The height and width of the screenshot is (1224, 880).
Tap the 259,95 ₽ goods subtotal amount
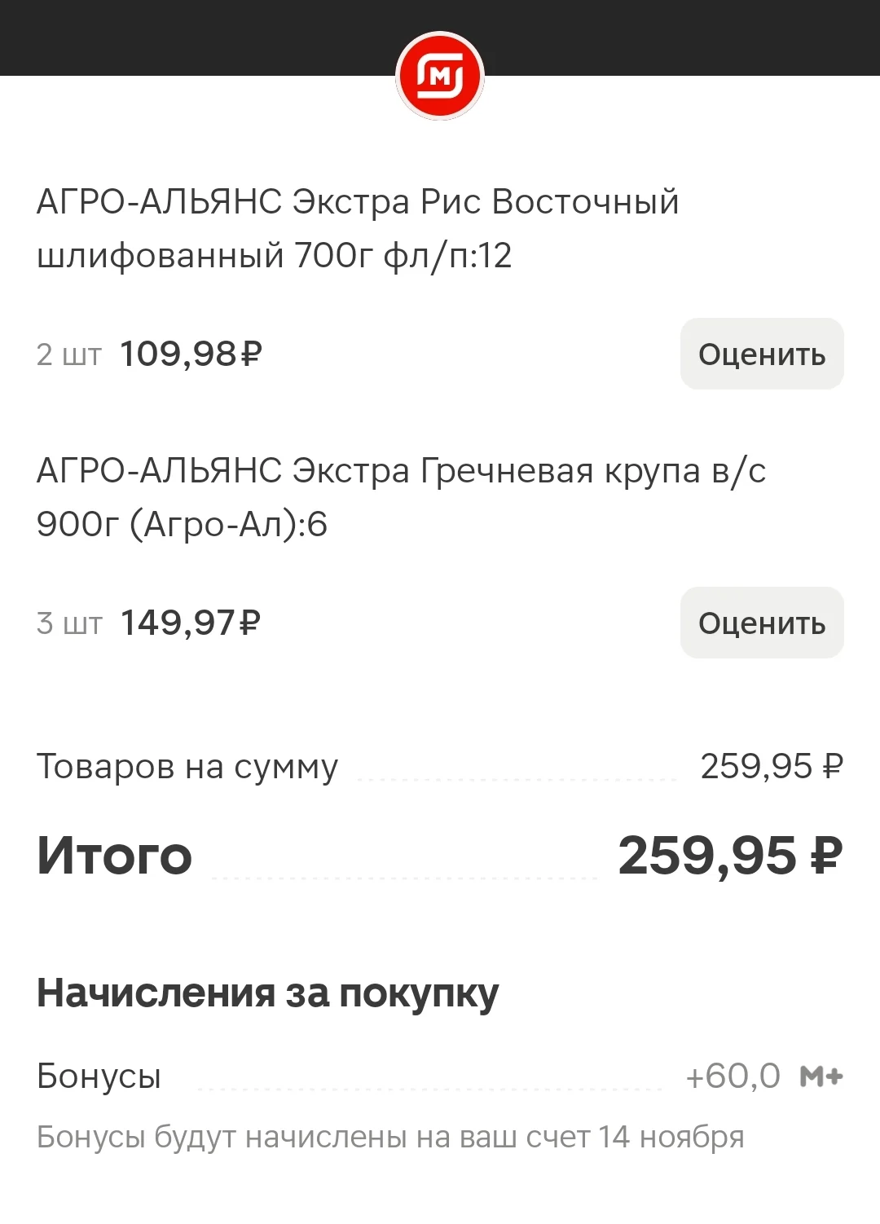point(772,766)
